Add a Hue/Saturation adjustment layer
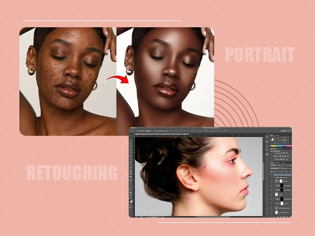This screenshot has height=236, width=315. coord(275,156)
